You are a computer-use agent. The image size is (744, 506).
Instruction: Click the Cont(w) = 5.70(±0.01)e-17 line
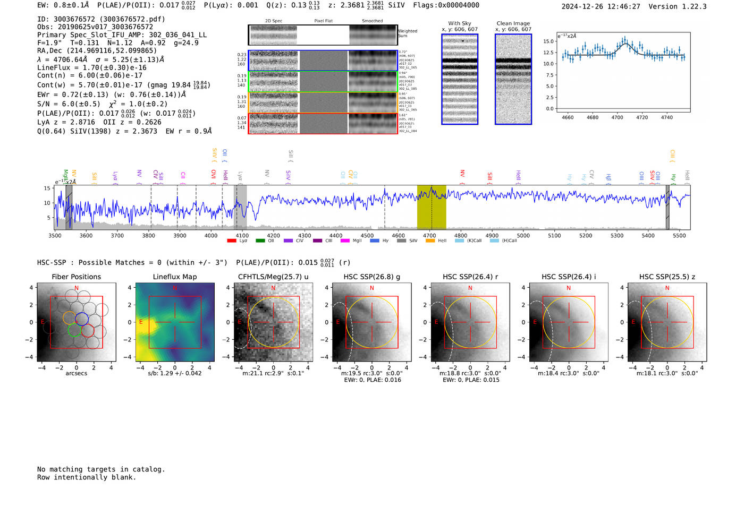124,85
